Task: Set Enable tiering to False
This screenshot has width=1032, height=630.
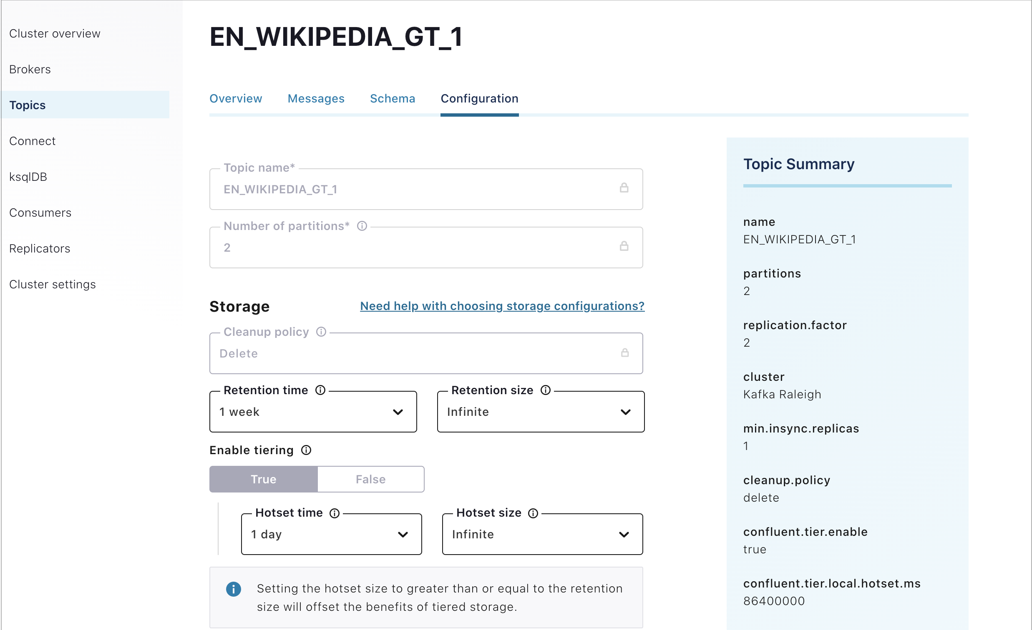Action: tap(371, 480)
